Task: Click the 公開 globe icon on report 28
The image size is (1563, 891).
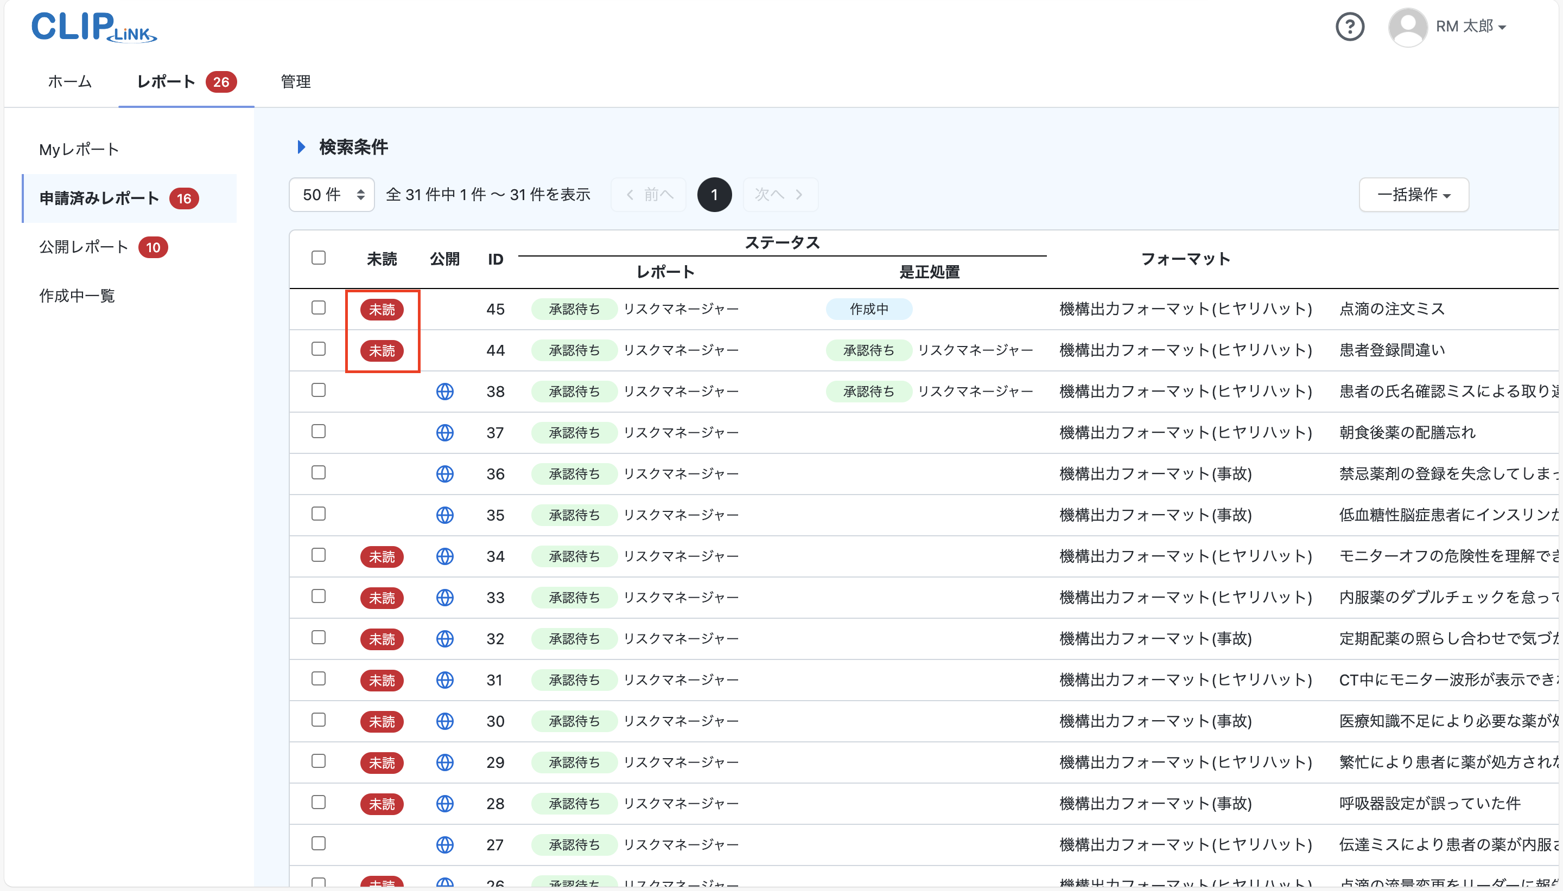Action: [x=445, y=803]
